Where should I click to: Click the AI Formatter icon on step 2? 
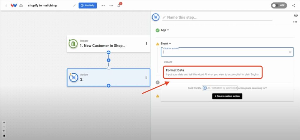pyautogui.click(x=74, y=77)
